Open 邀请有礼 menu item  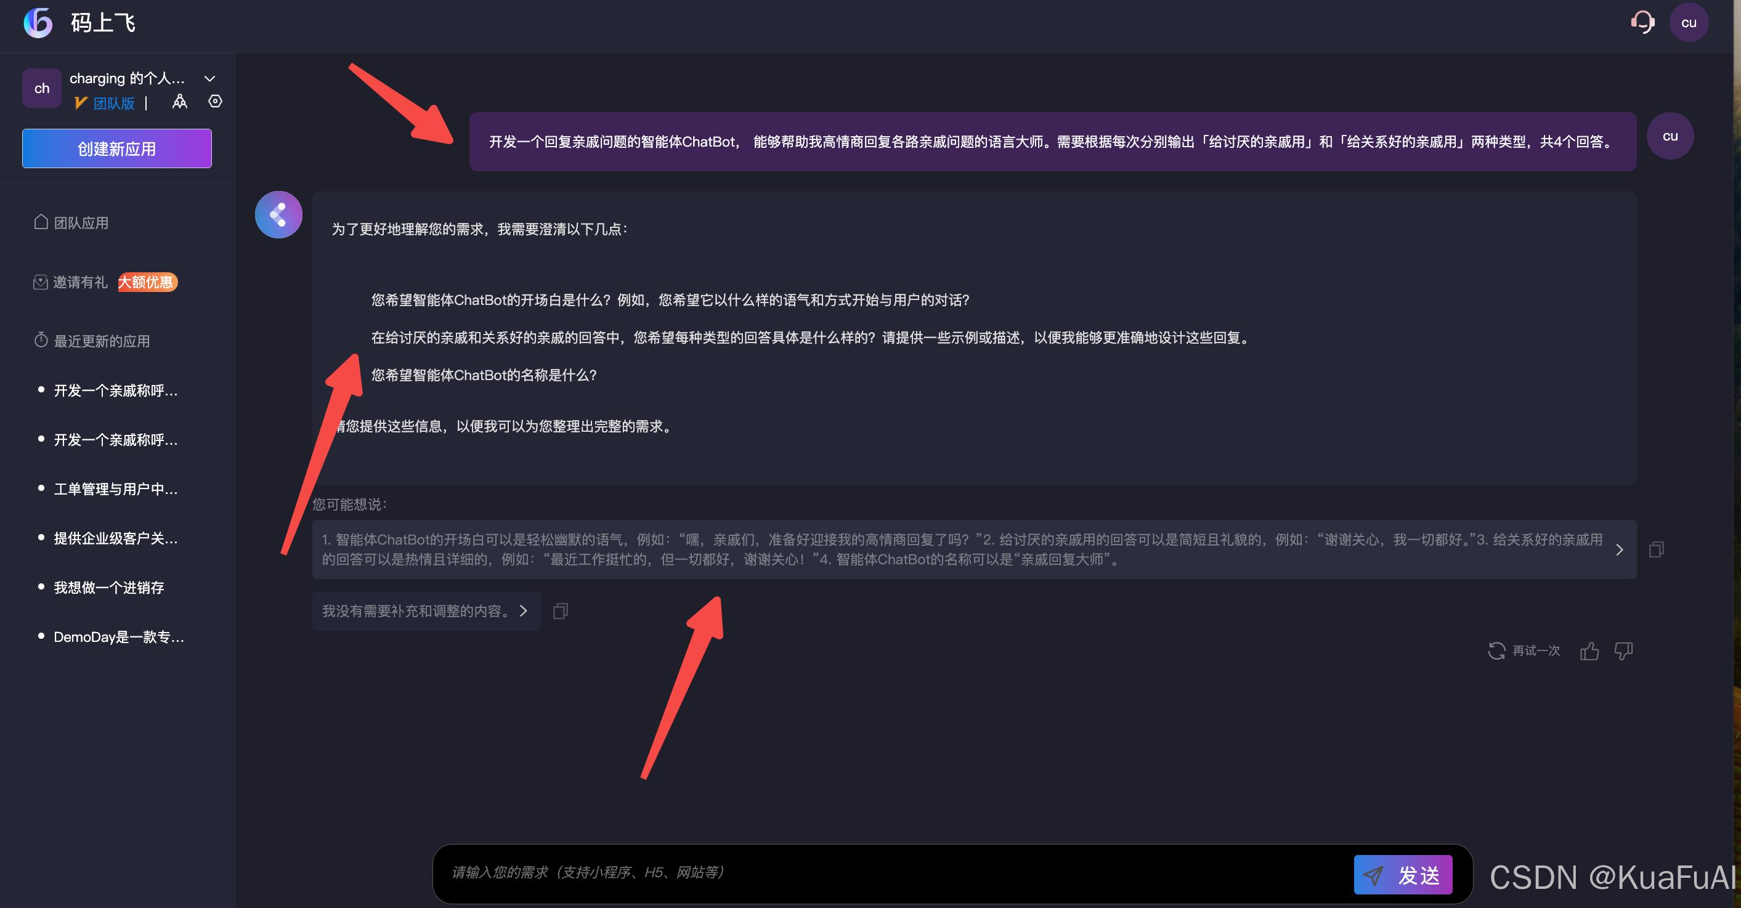pyautogui.click(x=79, y=282)
